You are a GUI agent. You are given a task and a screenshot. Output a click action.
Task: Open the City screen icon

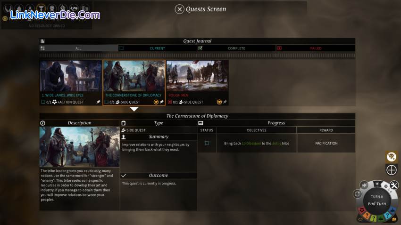pos(19,8)
